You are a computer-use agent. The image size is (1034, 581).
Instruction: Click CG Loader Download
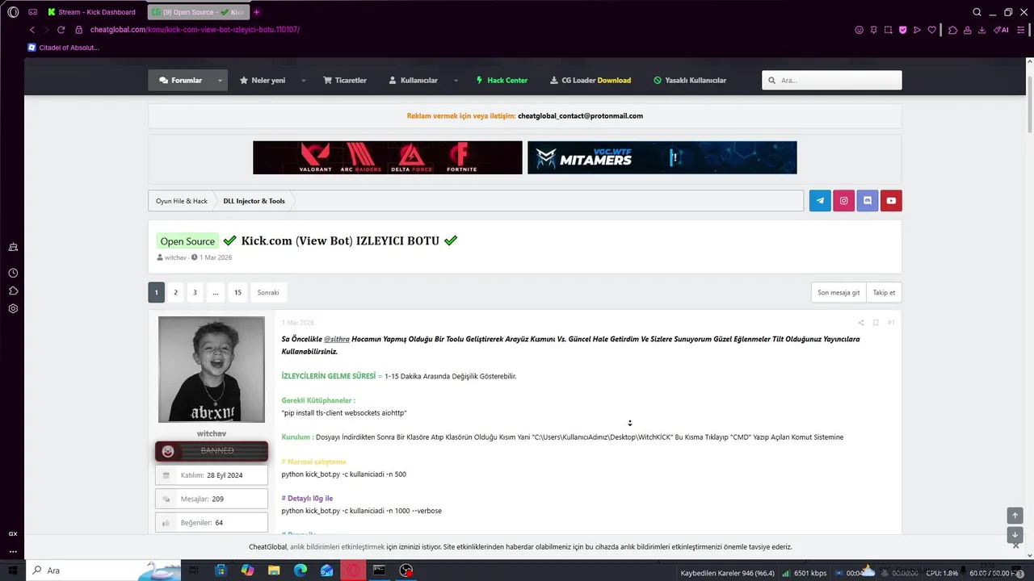(591, 81)
